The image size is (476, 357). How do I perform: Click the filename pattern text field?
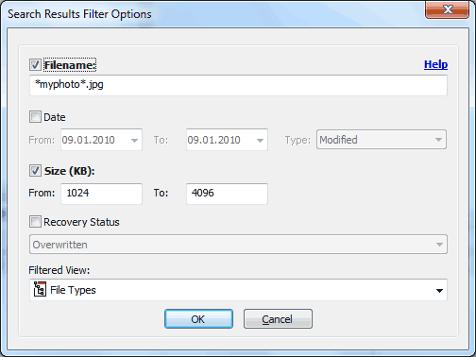(x=238, y=85)
